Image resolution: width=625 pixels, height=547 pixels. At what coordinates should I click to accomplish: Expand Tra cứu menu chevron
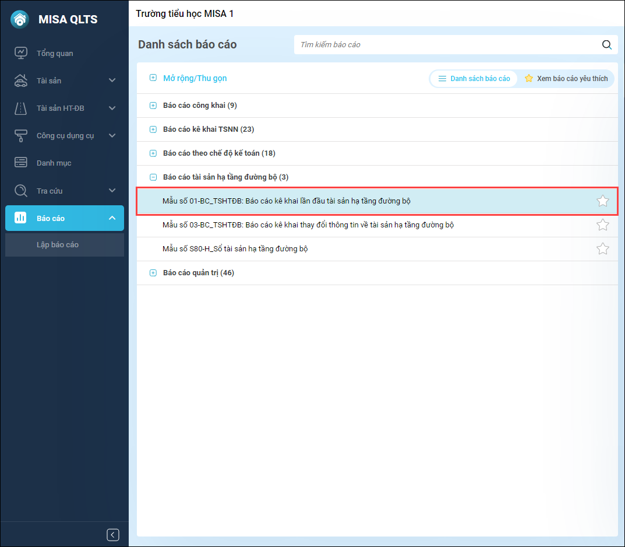112,191
